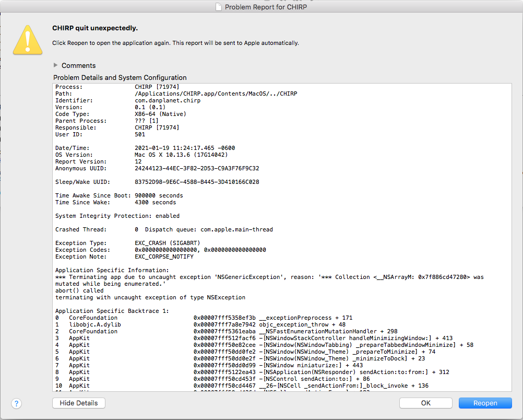The image size is (523, 420).
Task: Click frame 3 '-[NSWindowStackController handleMinimizingWindow:] + 413'
Action: [356, 338]
